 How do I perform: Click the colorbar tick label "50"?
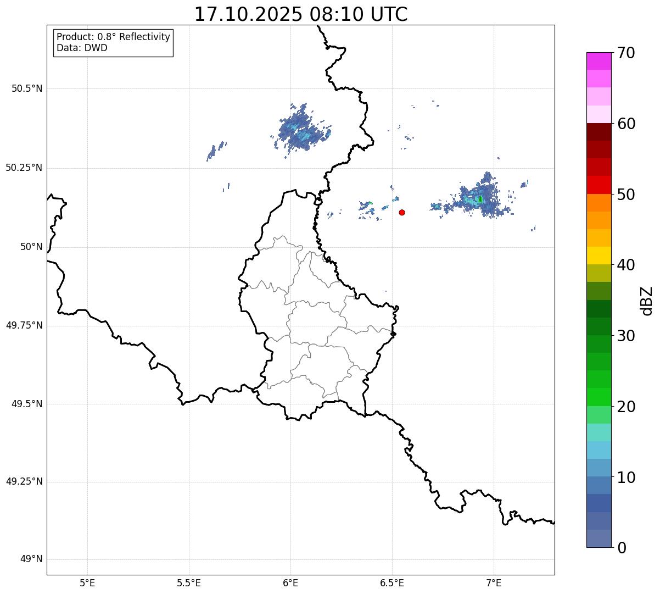(626, 195)
